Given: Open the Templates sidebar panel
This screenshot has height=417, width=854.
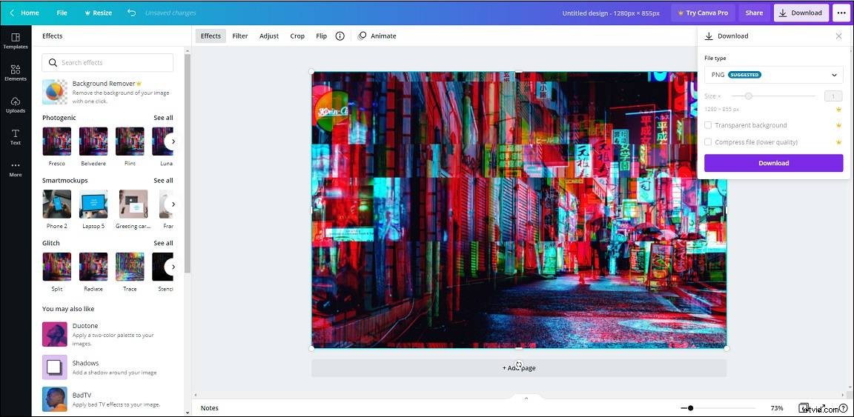Looking at the screenshot, I should pos(16,41).
